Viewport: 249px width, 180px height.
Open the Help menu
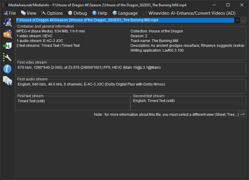click(x=100, y=13)
